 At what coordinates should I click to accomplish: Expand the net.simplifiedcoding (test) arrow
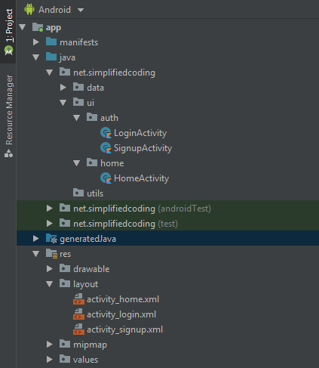click(x=50, y=224)
